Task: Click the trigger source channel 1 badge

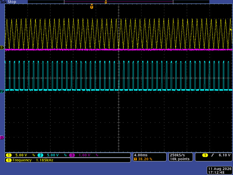Action: pos(205,155)
